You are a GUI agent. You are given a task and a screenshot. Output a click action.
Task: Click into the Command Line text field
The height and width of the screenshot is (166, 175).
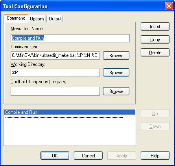55,55
